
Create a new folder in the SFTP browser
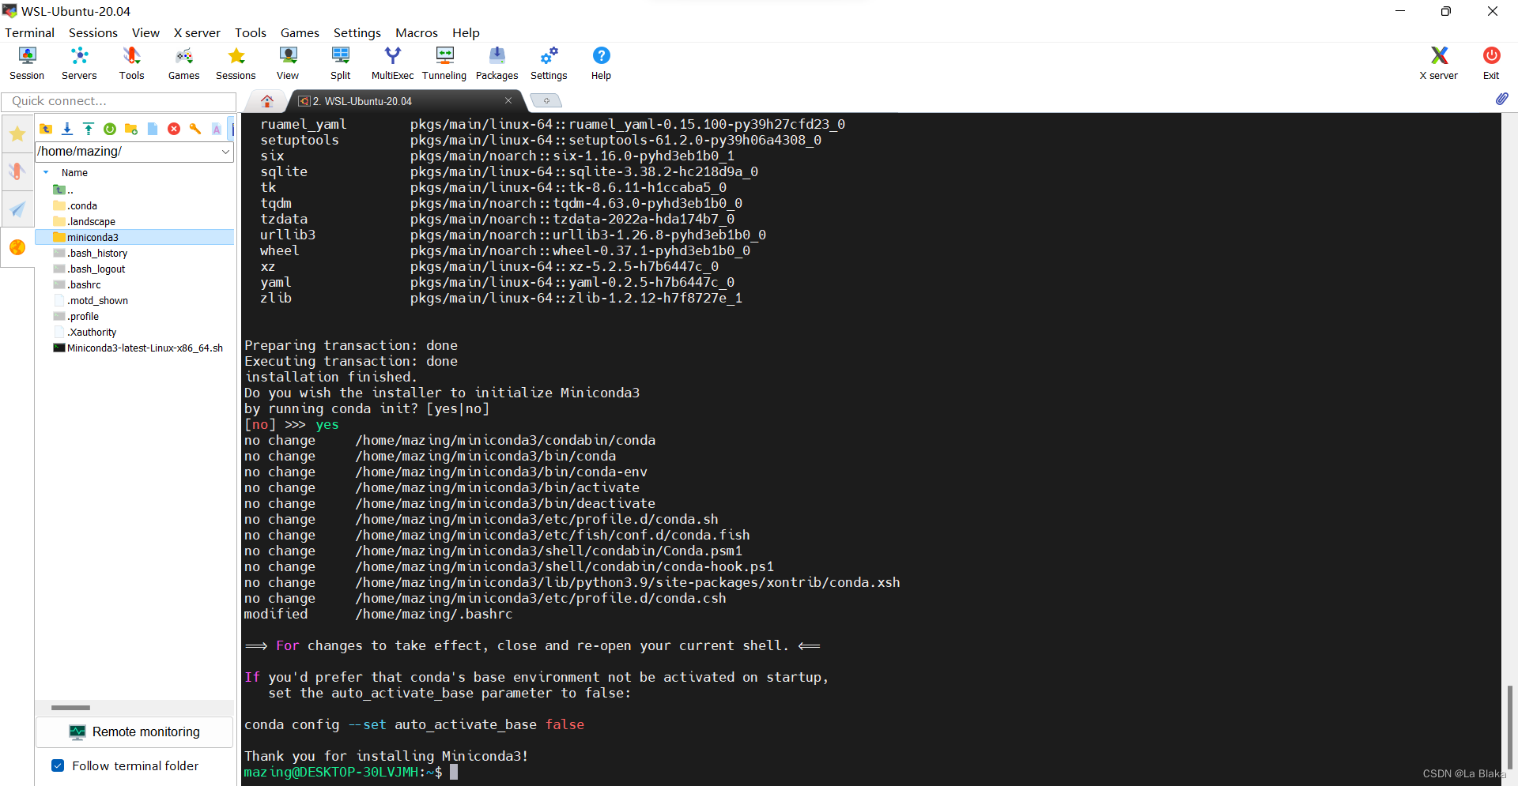130,129
